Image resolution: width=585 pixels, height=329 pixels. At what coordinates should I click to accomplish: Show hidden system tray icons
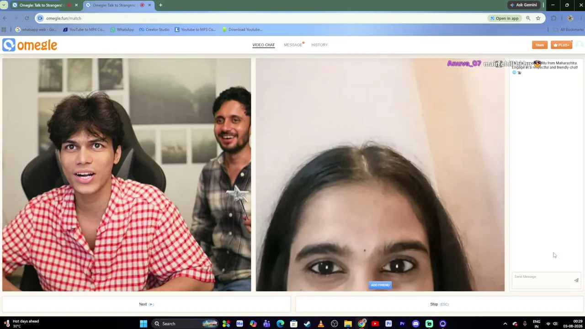505,324
